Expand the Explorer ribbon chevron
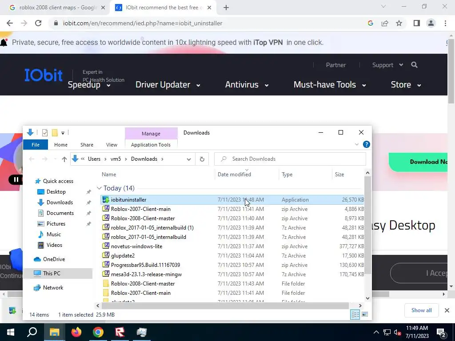The height and width of the screenshot is (341, 455). coord(357,144)
